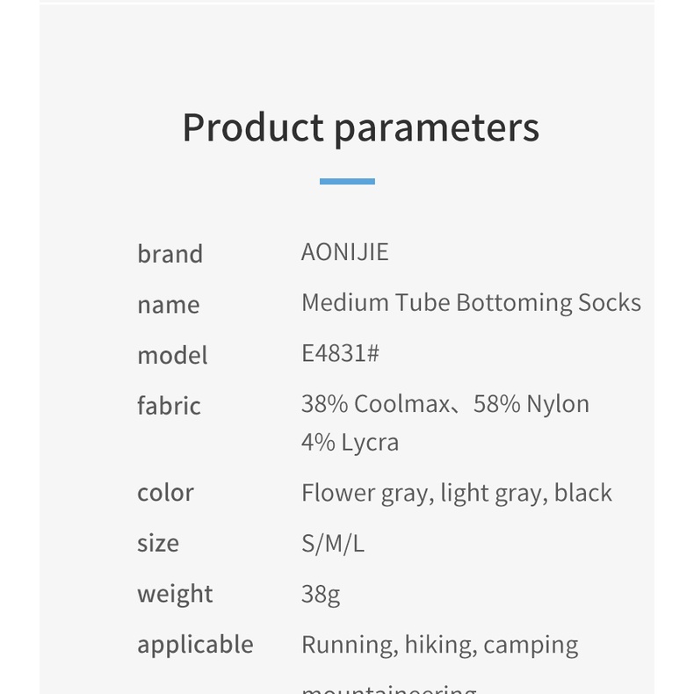694x694 pixels.
Task: Select the model label
Action: pos(172,356)
